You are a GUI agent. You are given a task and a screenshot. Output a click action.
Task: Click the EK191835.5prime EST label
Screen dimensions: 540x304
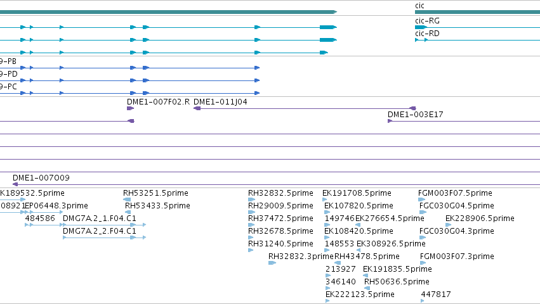pyautogui.click(x=397, y=269)
